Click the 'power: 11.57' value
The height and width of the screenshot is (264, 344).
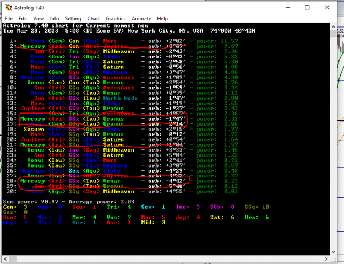(x=217, y=41)
